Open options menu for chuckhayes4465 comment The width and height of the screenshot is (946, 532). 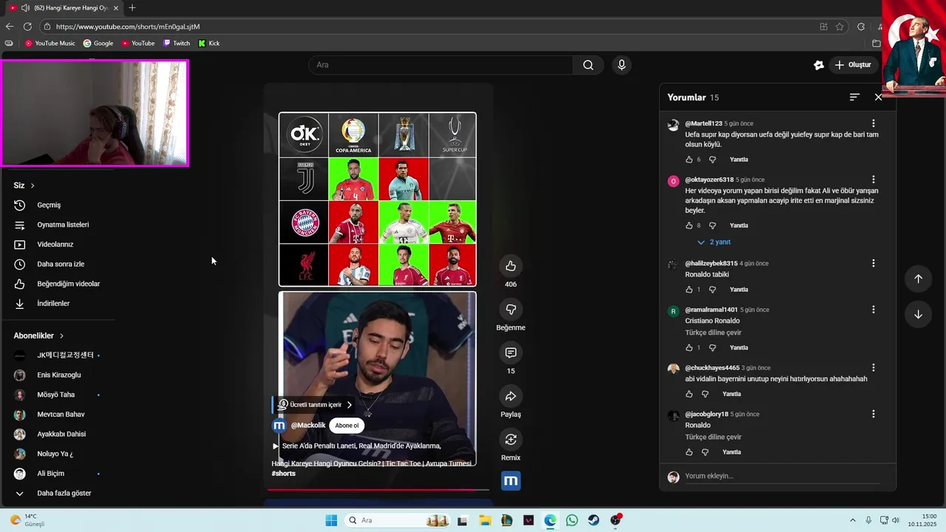[874, 367]
